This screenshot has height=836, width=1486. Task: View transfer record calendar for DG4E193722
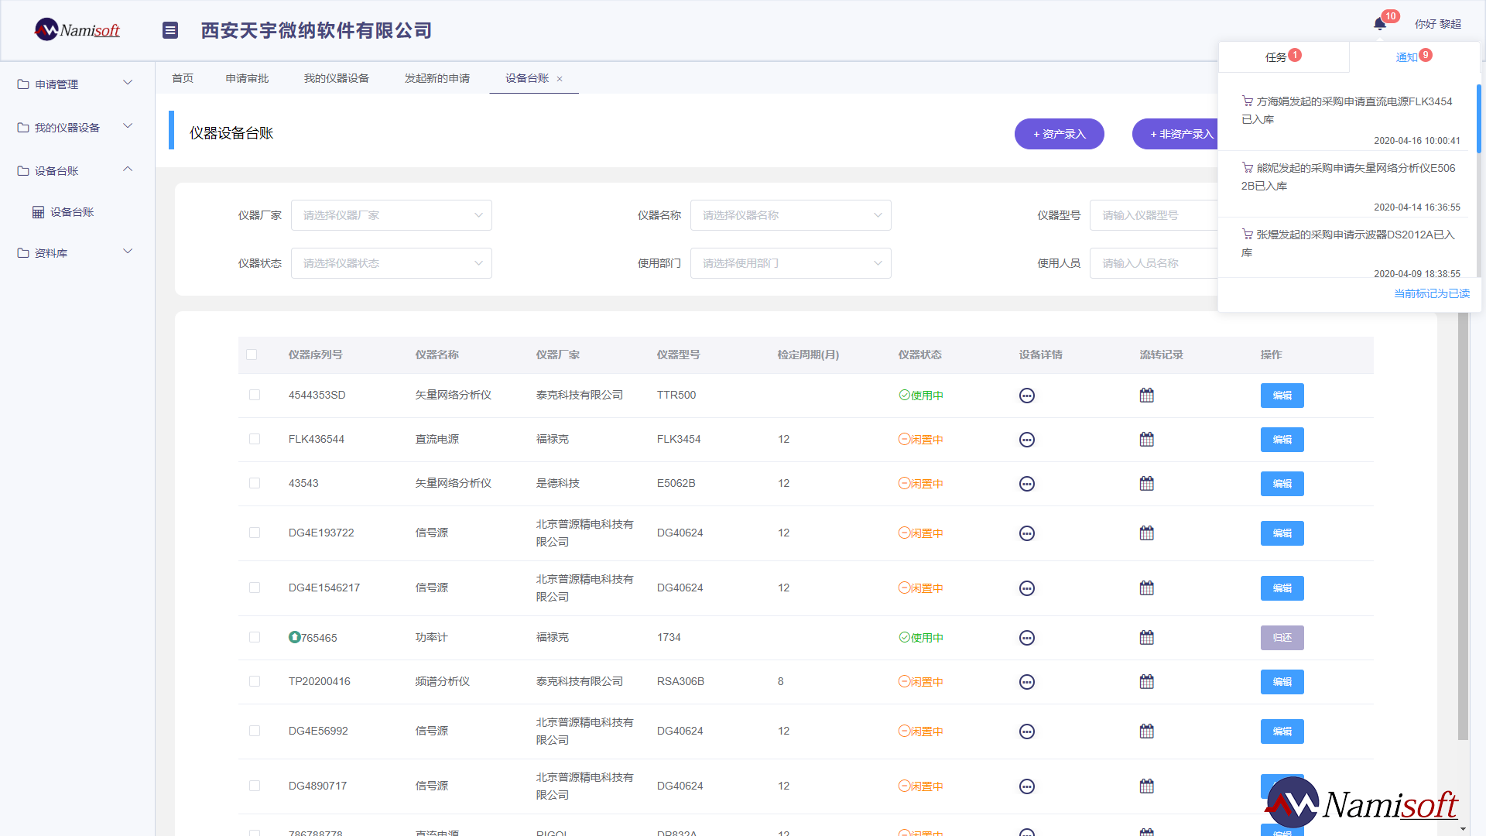[1147, 533]
